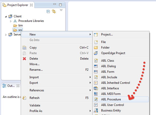Choose Refresh from the context menu
Image resolution: width=156 pixels, height=115 pixels.
click(57, 98)
